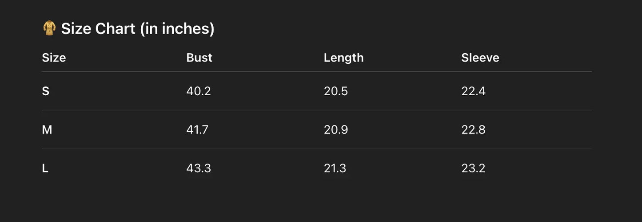Click the divider line under the header row
The width and height of the screenshot is (642, 222).
316,71
